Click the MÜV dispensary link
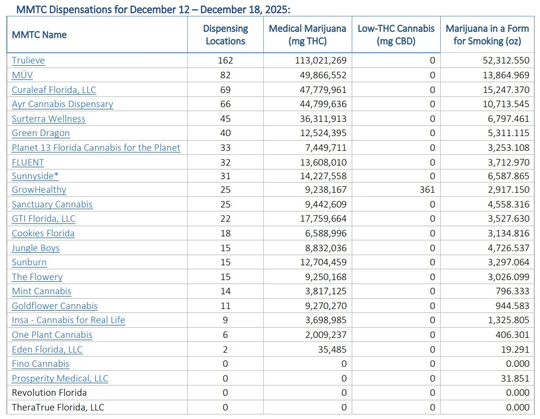 [22, 75]
